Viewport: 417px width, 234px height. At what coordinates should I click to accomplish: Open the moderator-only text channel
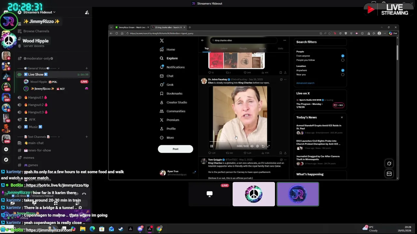coord(38,58)
